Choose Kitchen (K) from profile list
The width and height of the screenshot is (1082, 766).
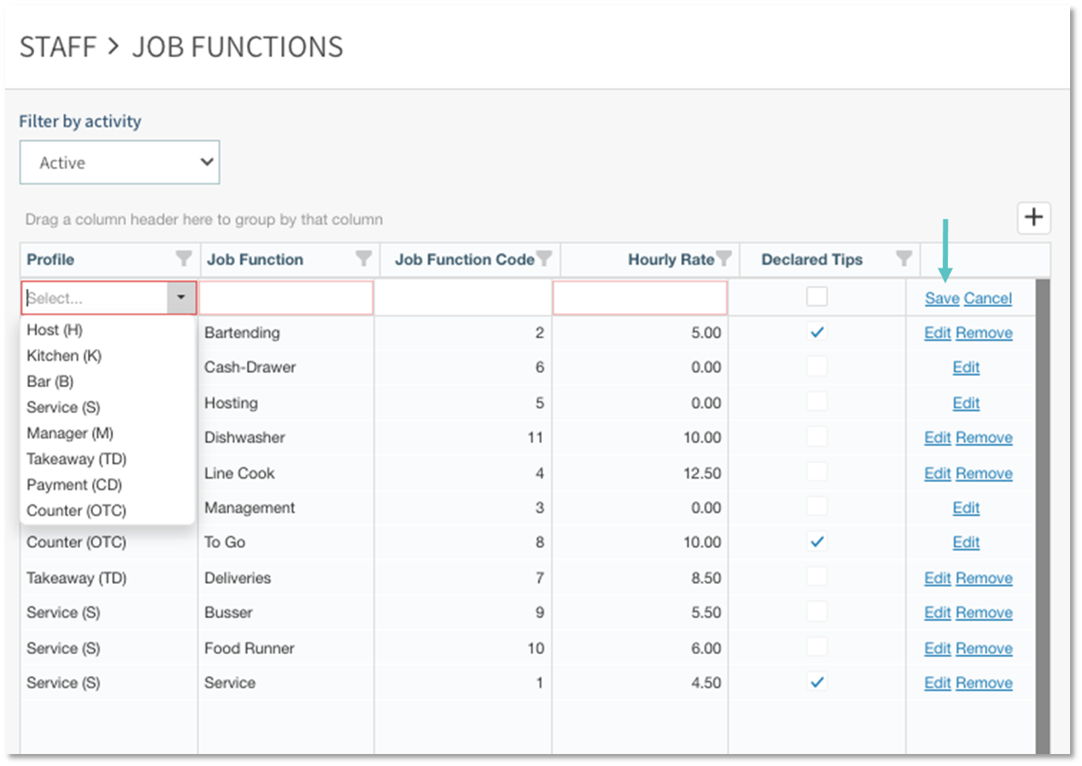(x=64, y=356)
